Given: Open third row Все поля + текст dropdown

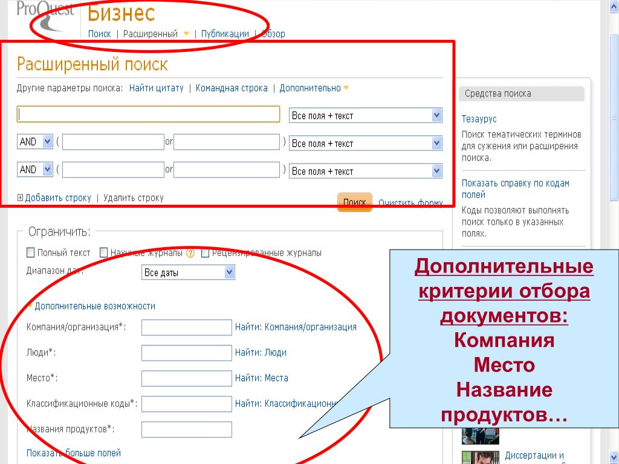Looking at the screenshot, I should coord(366,171).
